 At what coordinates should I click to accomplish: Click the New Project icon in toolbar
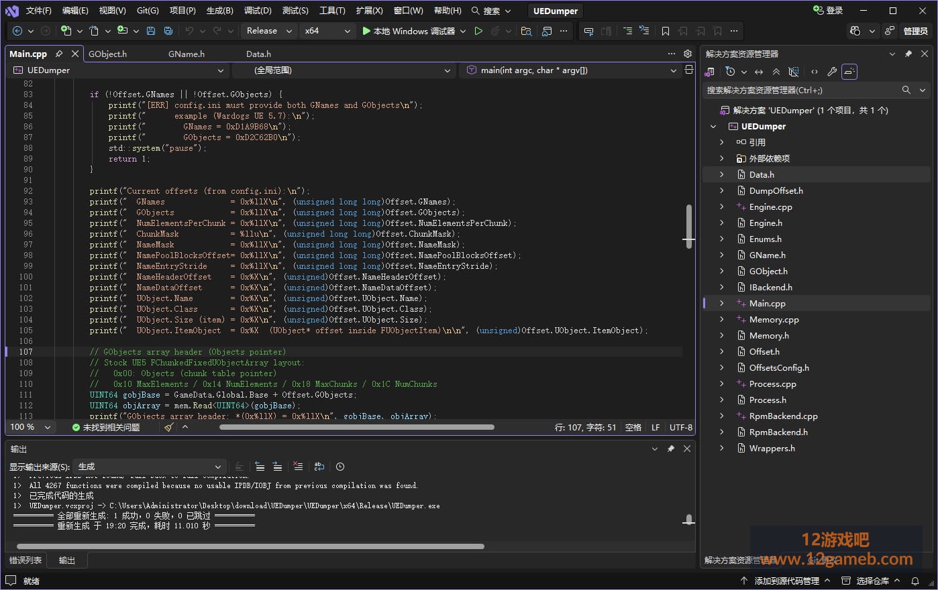pos(66,31)
